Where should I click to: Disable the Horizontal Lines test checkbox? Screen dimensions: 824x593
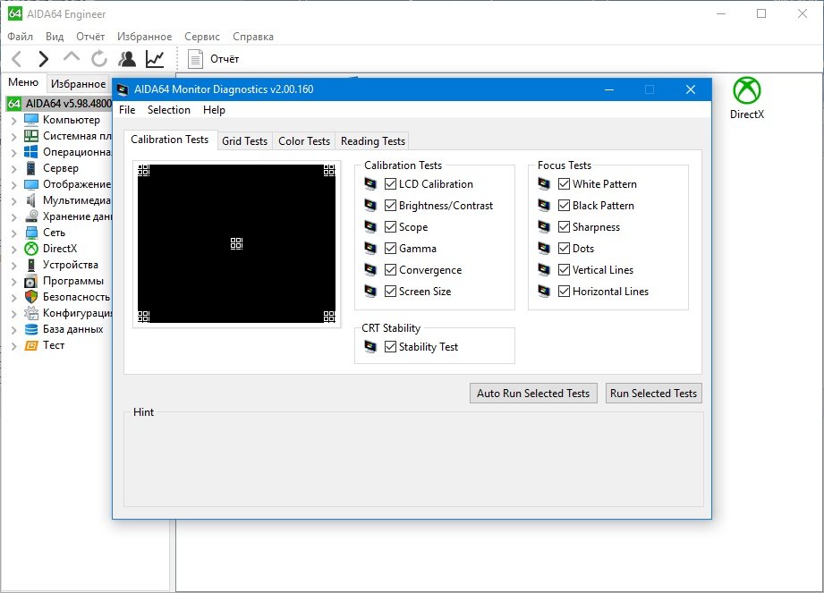[x=564, y=292]
